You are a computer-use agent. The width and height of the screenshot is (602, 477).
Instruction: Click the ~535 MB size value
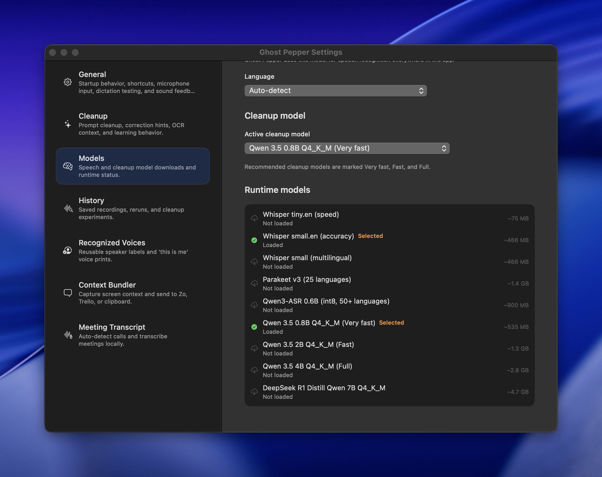click(516, 327)
